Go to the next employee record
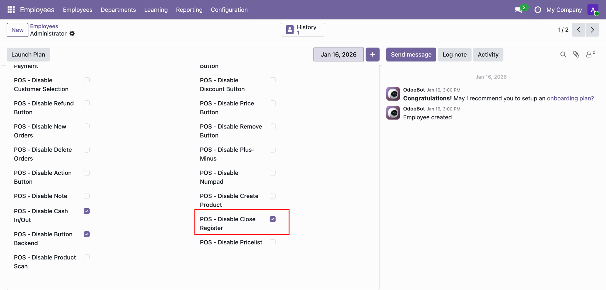 click(x=592, y=30)
